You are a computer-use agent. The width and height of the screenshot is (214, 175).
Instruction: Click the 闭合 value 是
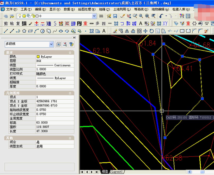(x=55, y=142)
